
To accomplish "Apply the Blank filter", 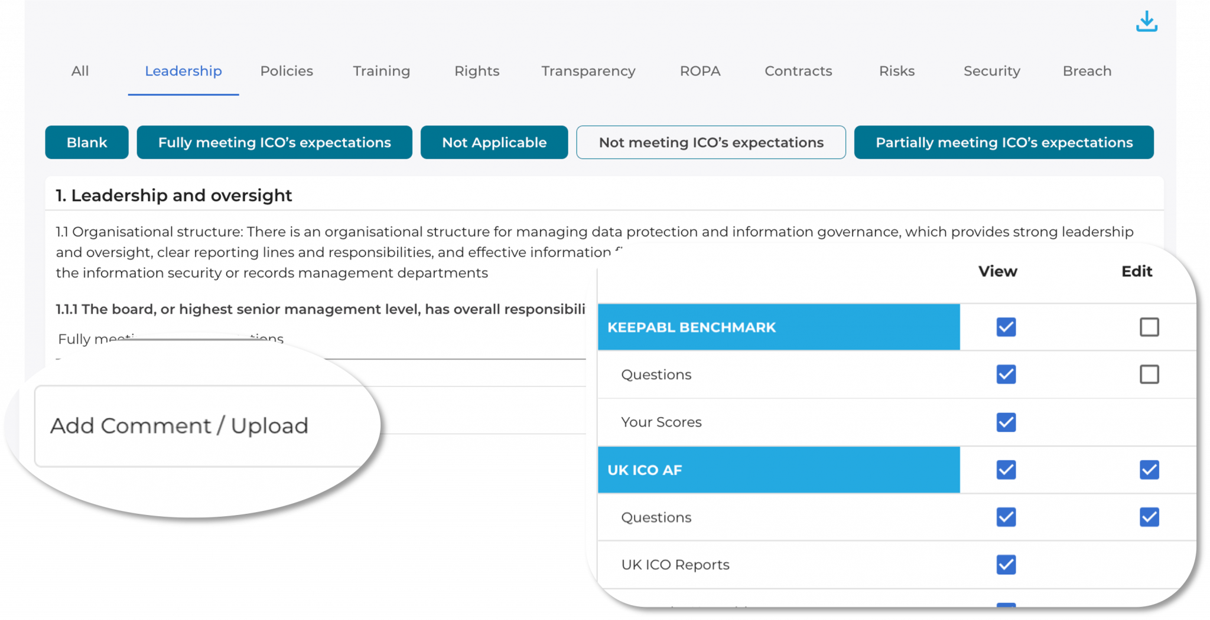I will click(x=86, y=142).
